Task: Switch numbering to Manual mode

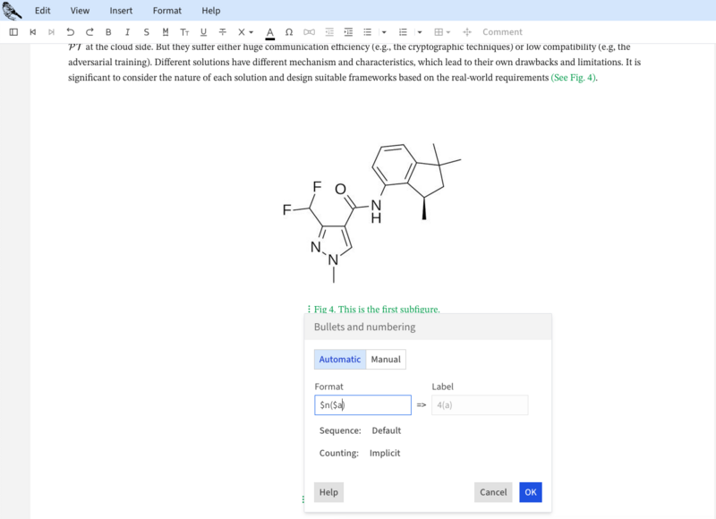Action: (385, 359)
